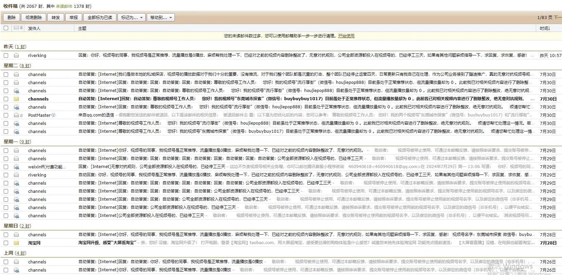Open the 淘宝网升级 email subject

coord(107,243)
